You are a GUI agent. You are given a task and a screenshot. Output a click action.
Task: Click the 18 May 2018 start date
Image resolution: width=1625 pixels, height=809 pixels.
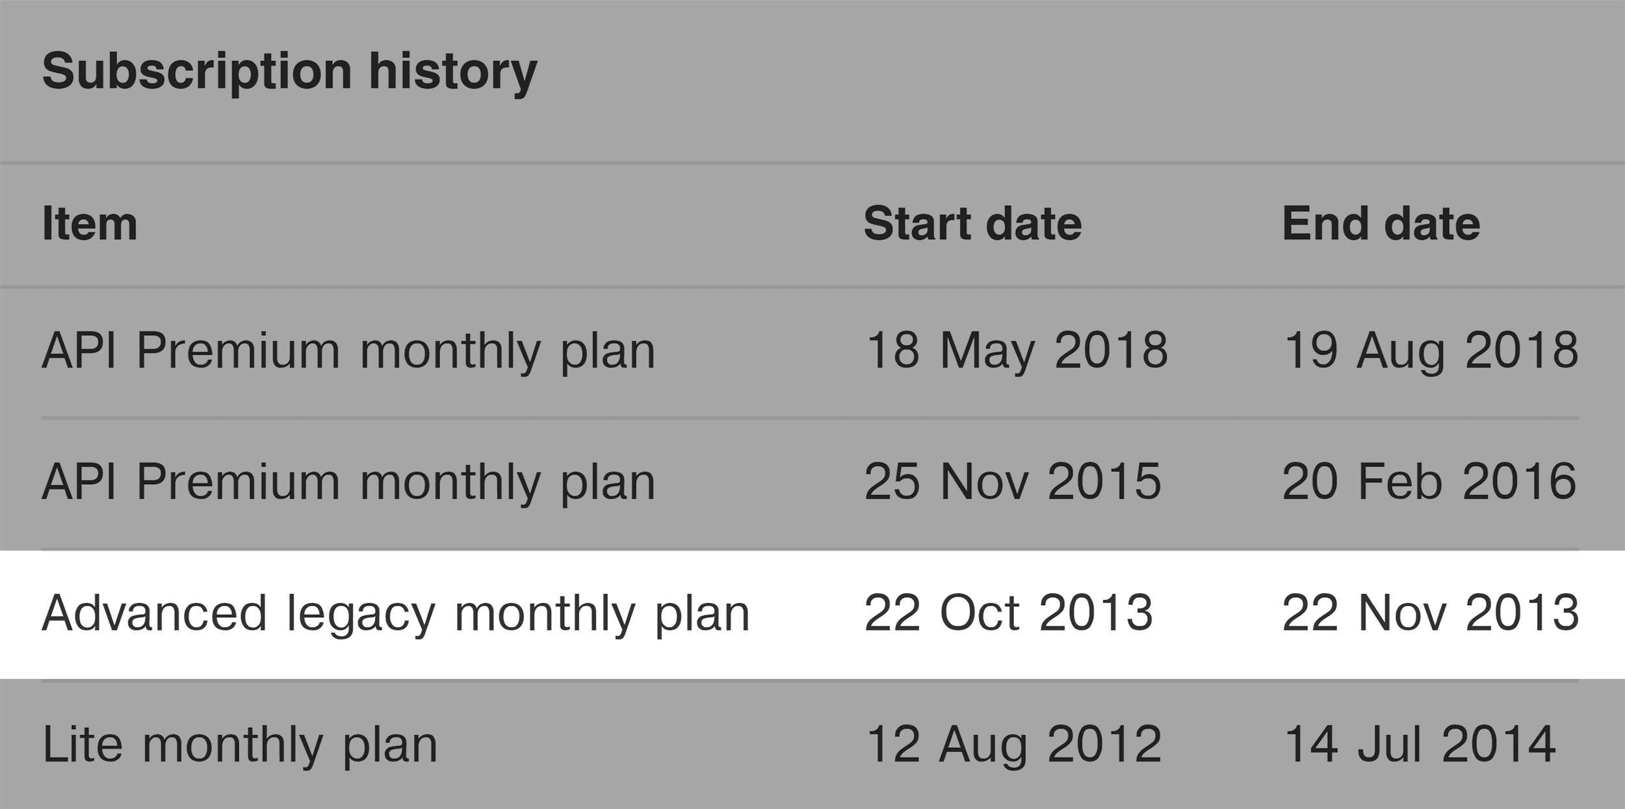tap(1017, 351)
